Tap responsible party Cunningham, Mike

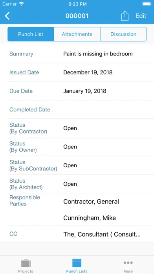click(x=90, y=218)
